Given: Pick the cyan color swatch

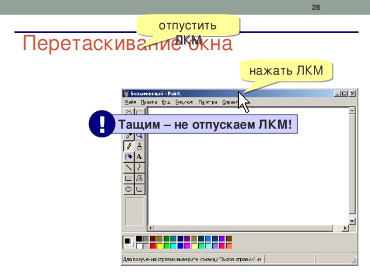Looking at the screenshot, I should click(x=173, y=246).
